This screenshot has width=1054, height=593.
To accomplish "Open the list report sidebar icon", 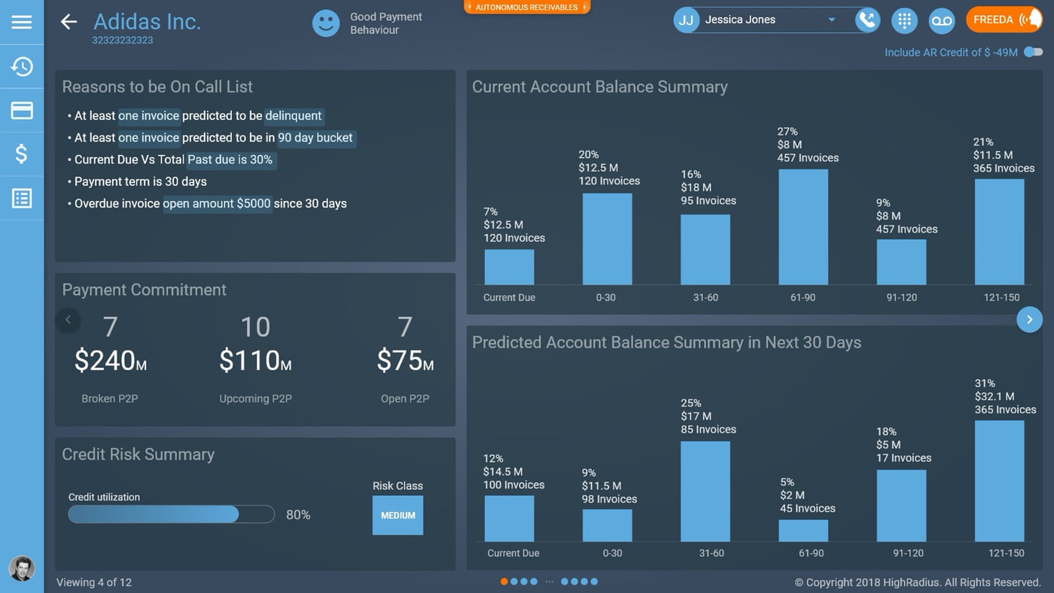I will (22, 198).
